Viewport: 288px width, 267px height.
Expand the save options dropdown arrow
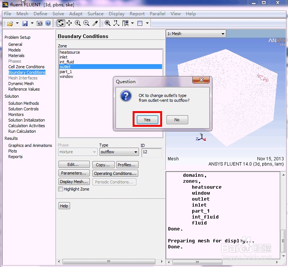[32, 23]
